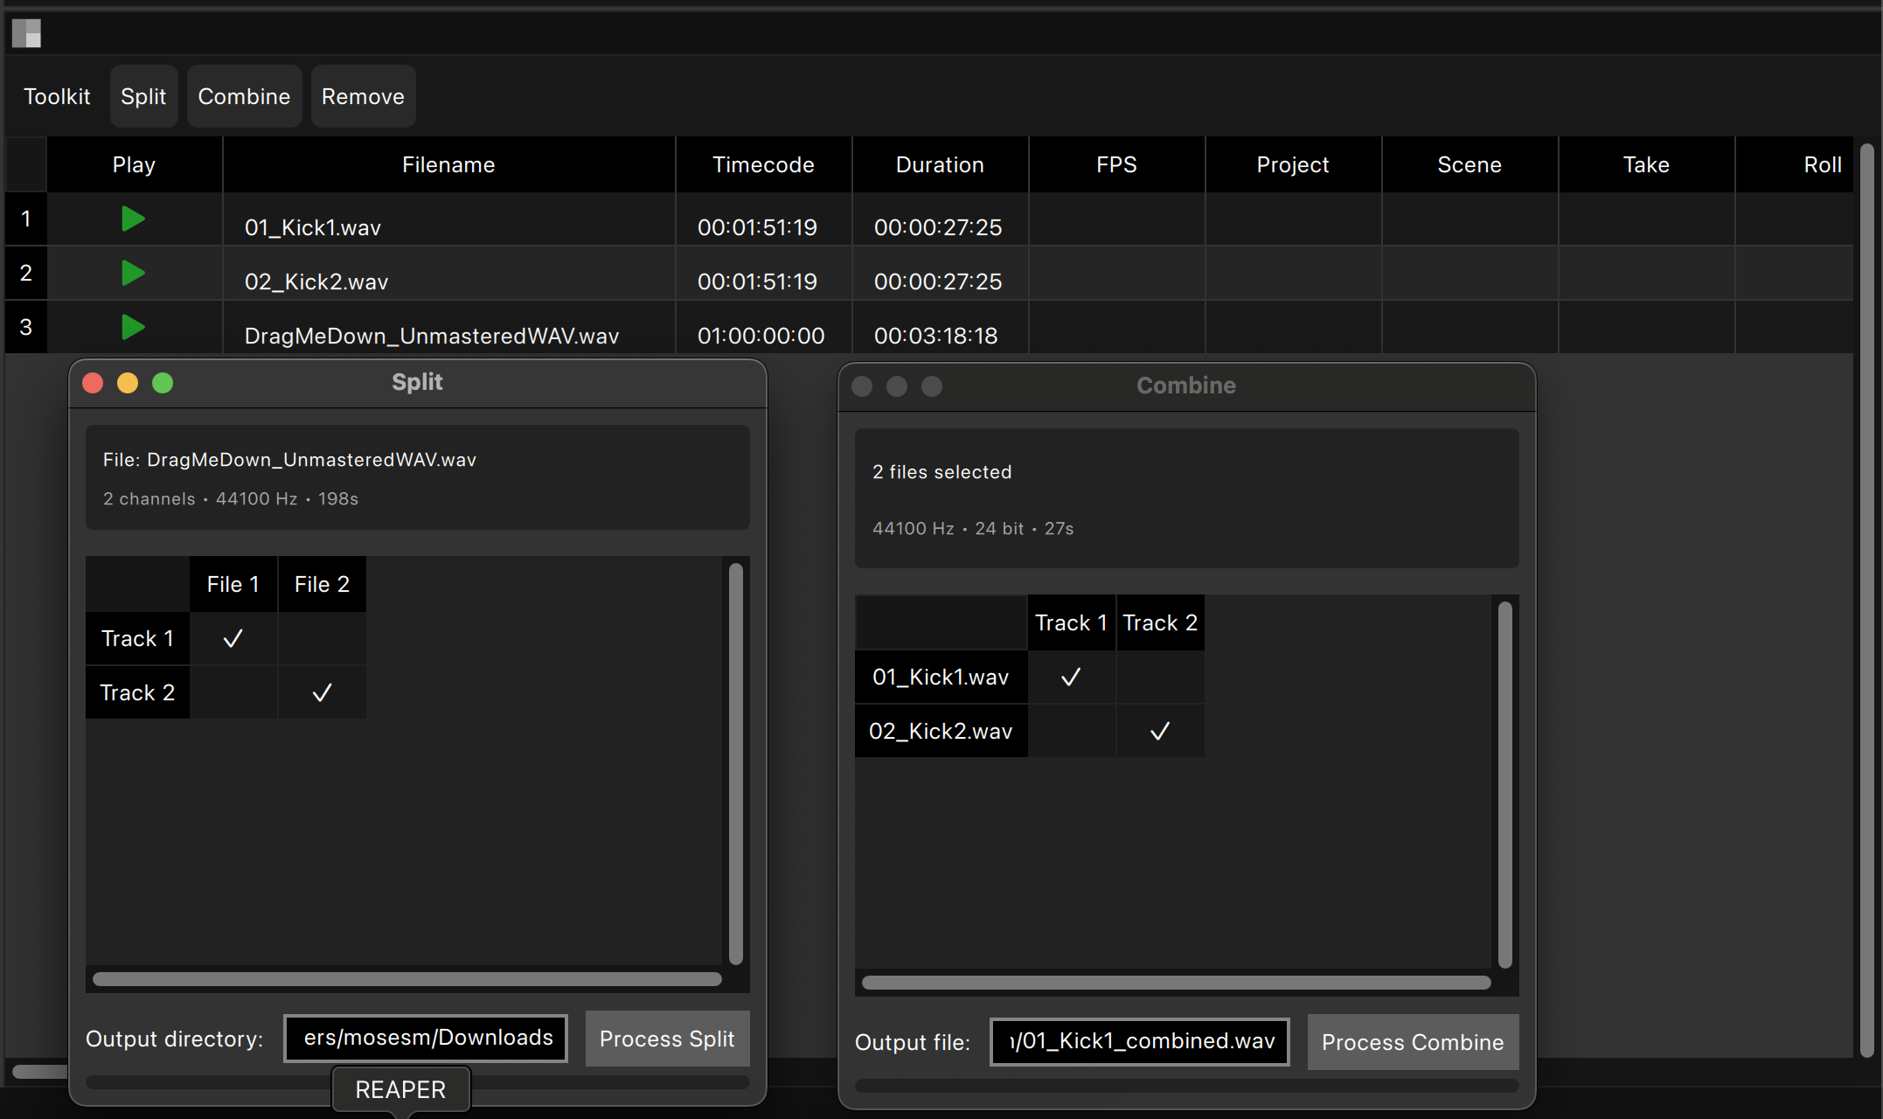The image size is (1883, 1119).
Task: Click Process Combine
Action: (x=1412, y=1042)
